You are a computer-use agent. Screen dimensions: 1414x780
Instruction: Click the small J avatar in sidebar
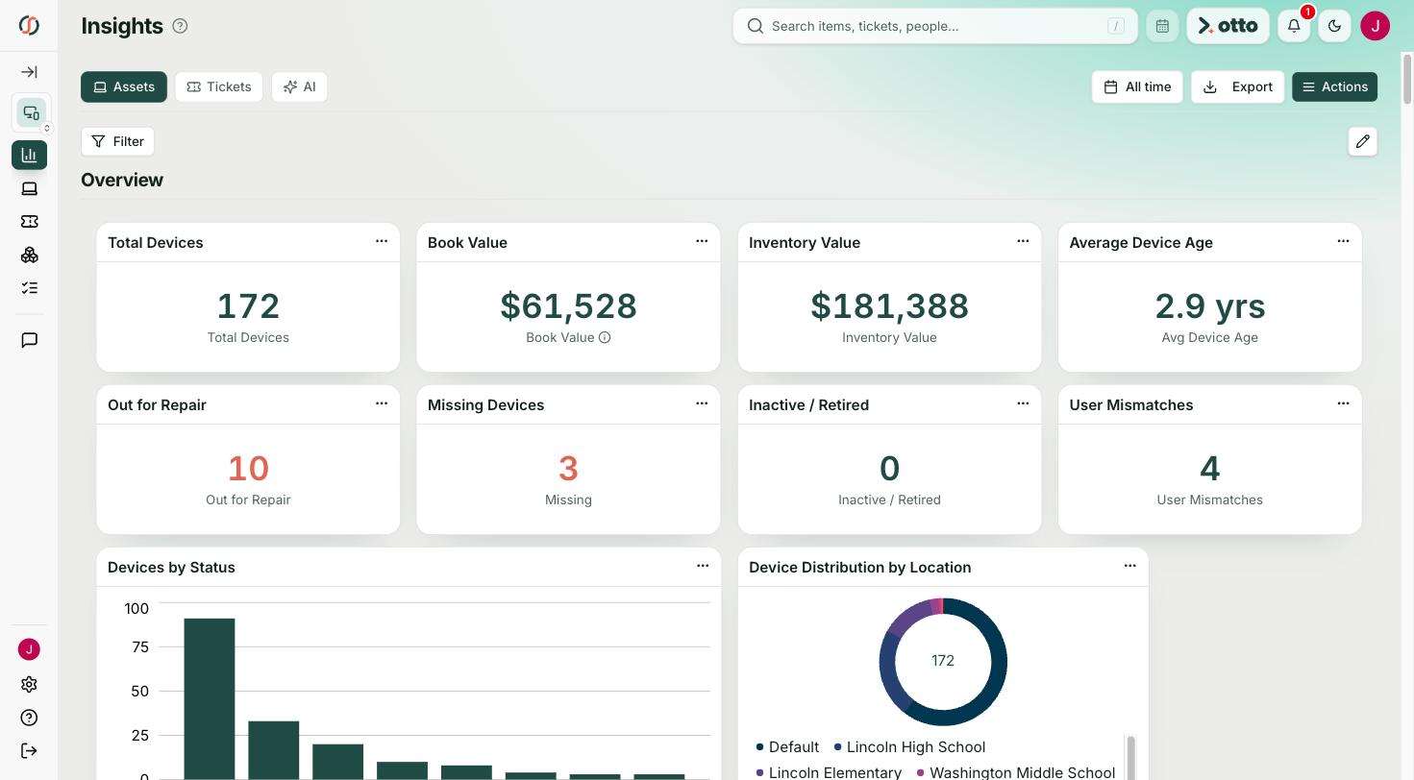(x=29, y=649)
